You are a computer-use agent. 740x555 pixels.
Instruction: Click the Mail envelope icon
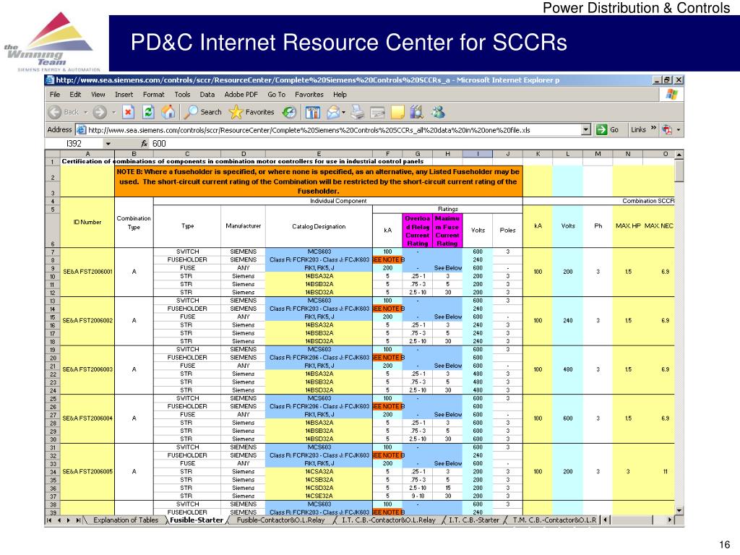tap(333, 112)
